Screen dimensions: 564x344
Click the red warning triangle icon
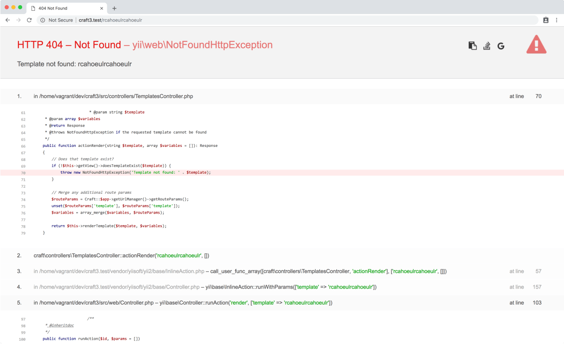click(536, 45)
